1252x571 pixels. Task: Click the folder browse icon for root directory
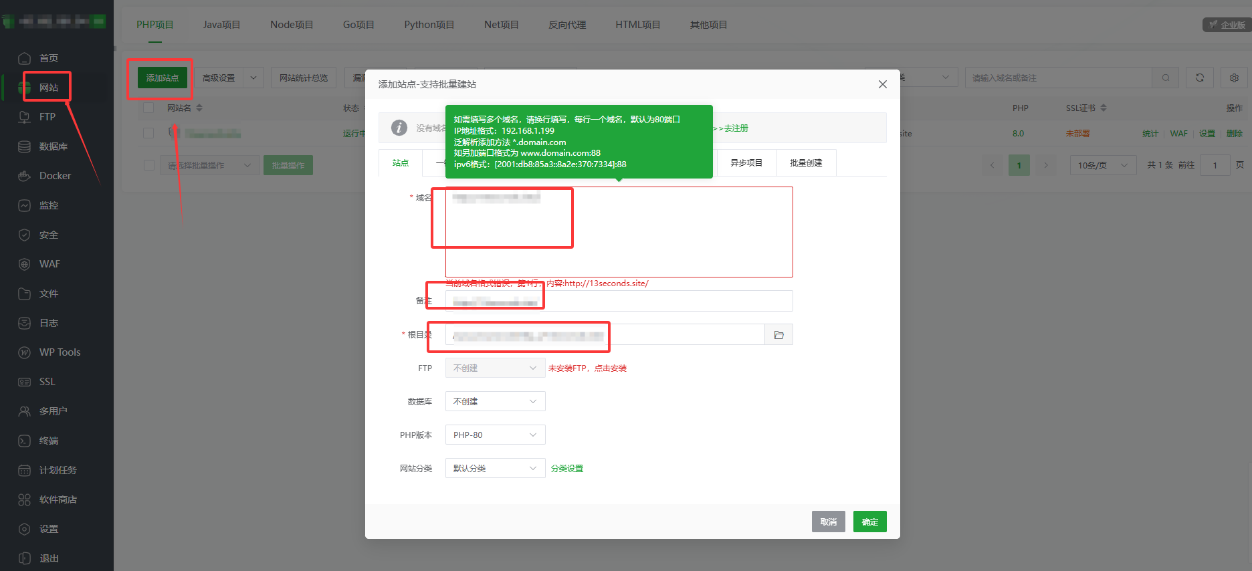pyautogui.click(x=778, y=335)
